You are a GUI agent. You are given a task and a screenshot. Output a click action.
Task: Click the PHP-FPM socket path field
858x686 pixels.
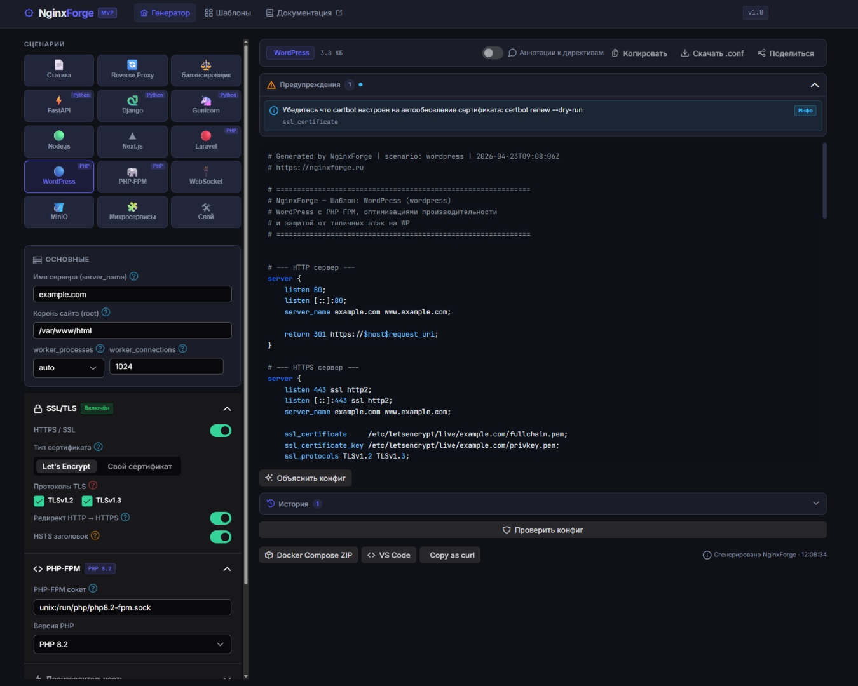[132, 607]
